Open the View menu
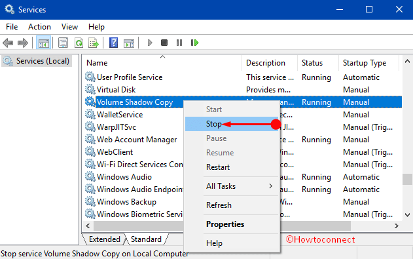Screen dimensions: 413x259 (x=69, y=27)
